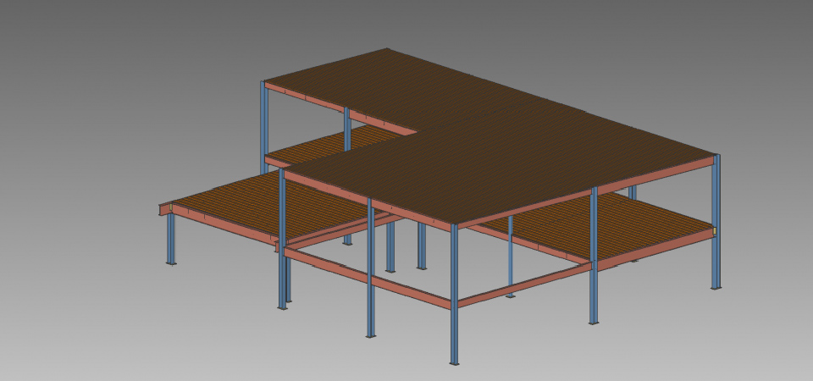
Task: Click empty gray background in the top-left
Action: click(x=85, y=51)
